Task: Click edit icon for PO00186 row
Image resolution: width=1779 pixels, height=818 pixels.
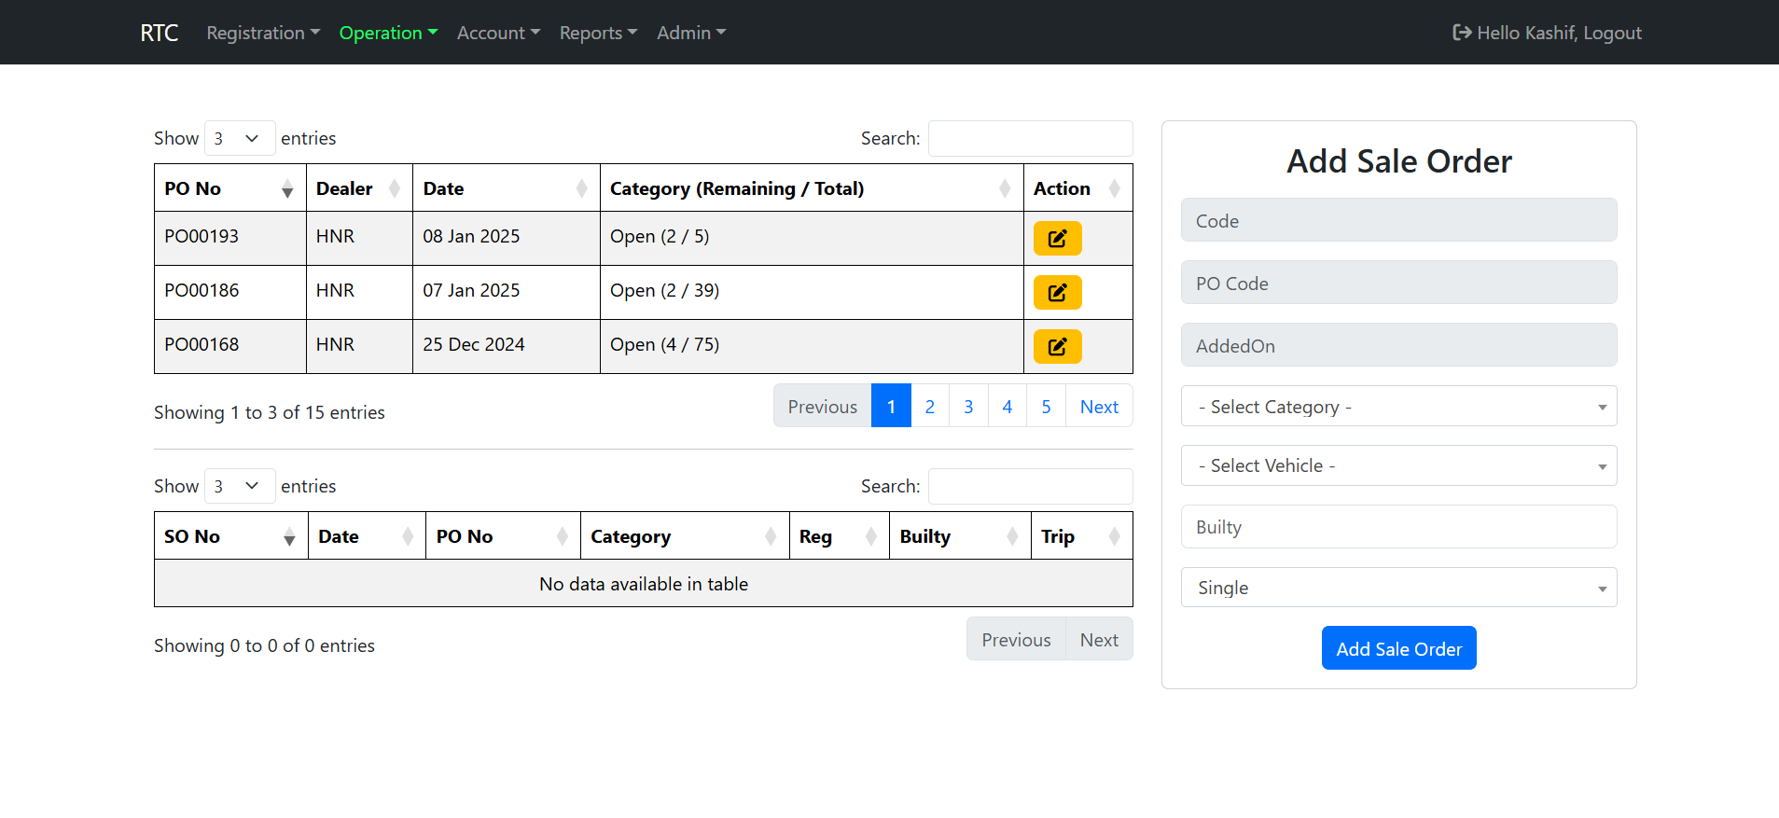Action: 1057,292
